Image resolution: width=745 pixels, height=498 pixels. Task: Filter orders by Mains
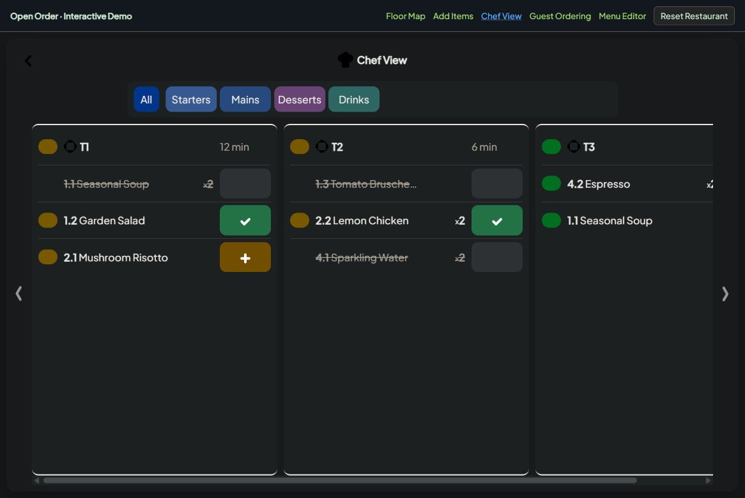coord(245,99)
